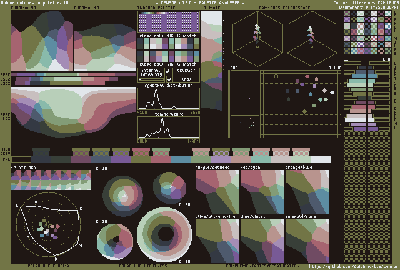The image size is (400, 270).
Task: Select the empty outlined PAL slot
Action: pyautogui.click(x=21, y=159)
